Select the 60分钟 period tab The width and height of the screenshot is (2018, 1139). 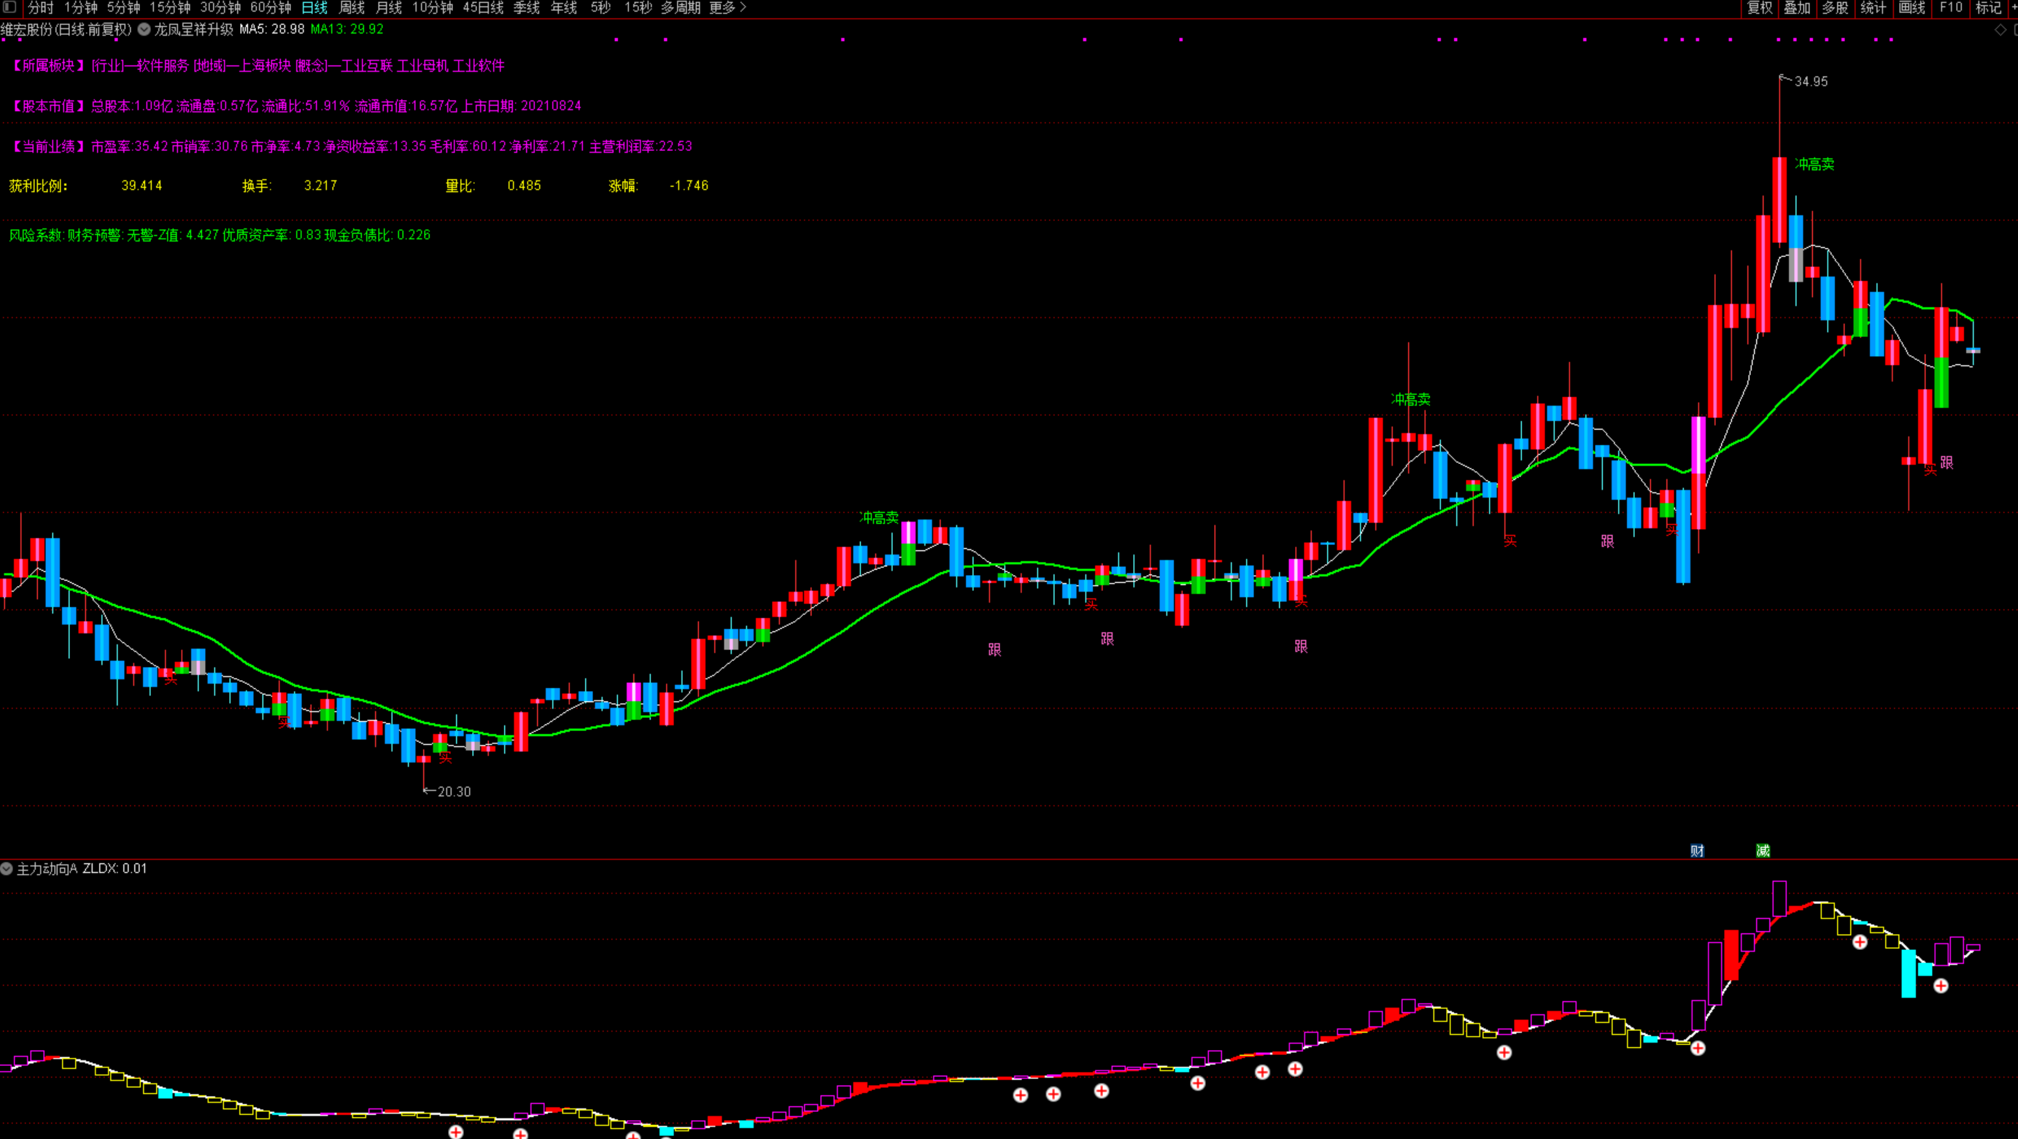click(x=270, y=7)
